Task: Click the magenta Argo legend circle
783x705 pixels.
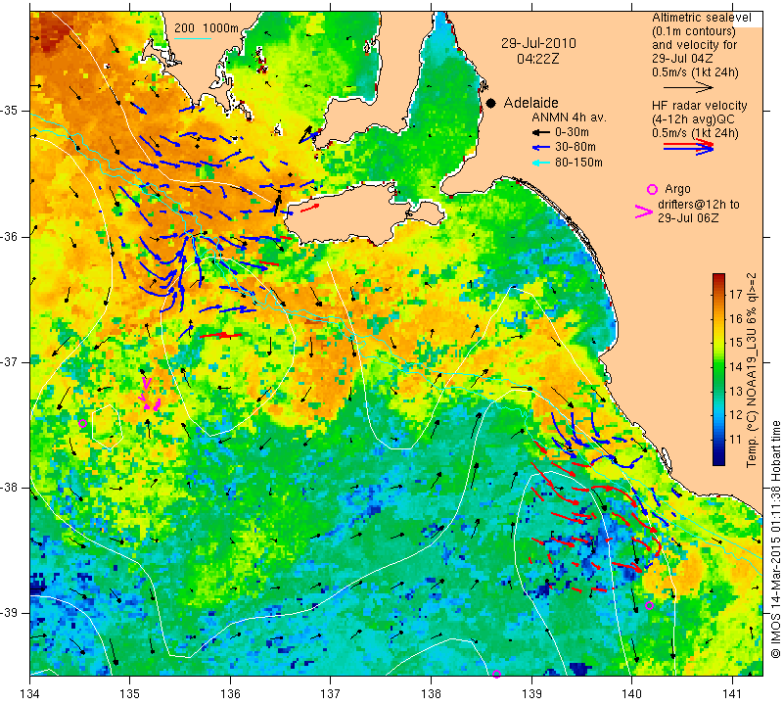Action: tap(652, 189)
